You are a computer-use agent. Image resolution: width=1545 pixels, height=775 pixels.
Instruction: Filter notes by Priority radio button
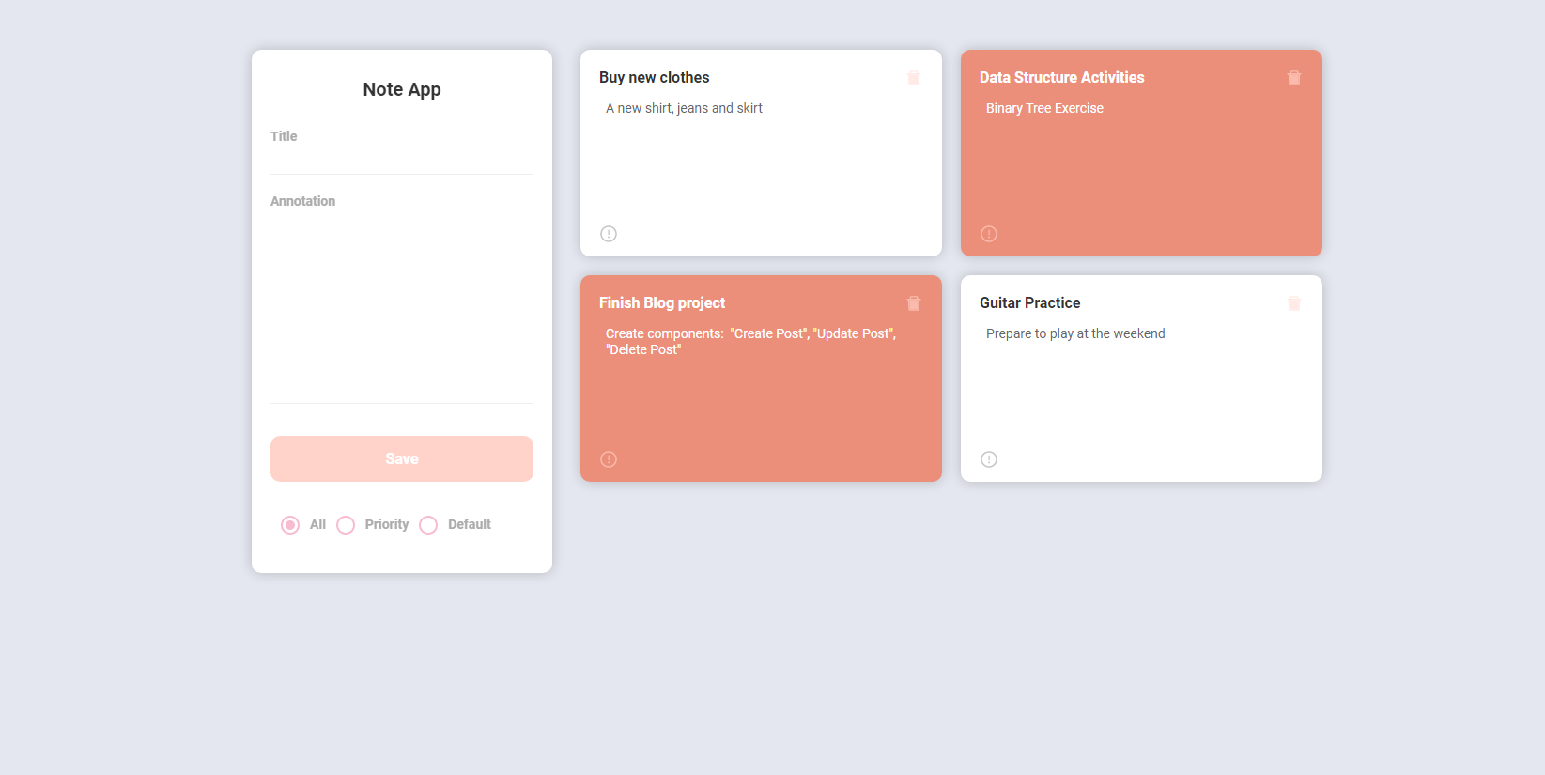point(346,525)
